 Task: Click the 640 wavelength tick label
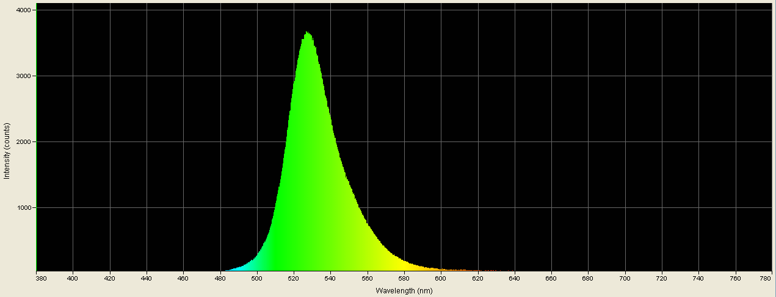click(515, 278)
